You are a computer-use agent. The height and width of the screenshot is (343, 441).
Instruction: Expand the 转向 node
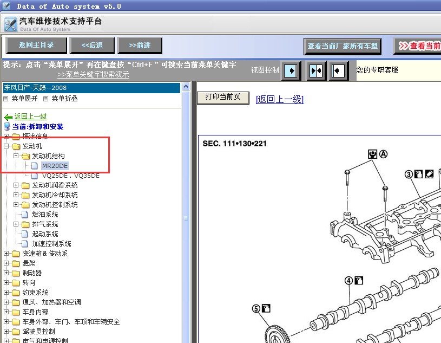tap(6, 282)
